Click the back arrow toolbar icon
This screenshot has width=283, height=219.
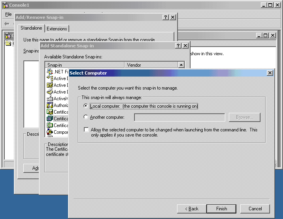click(x=7, y=24)
